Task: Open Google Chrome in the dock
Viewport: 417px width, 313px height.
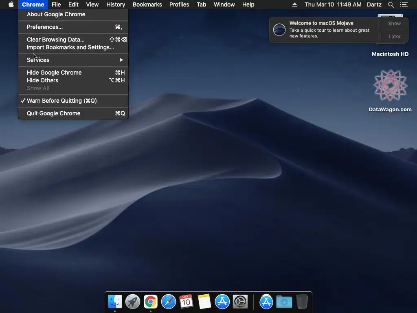Action: pos(151,302)
